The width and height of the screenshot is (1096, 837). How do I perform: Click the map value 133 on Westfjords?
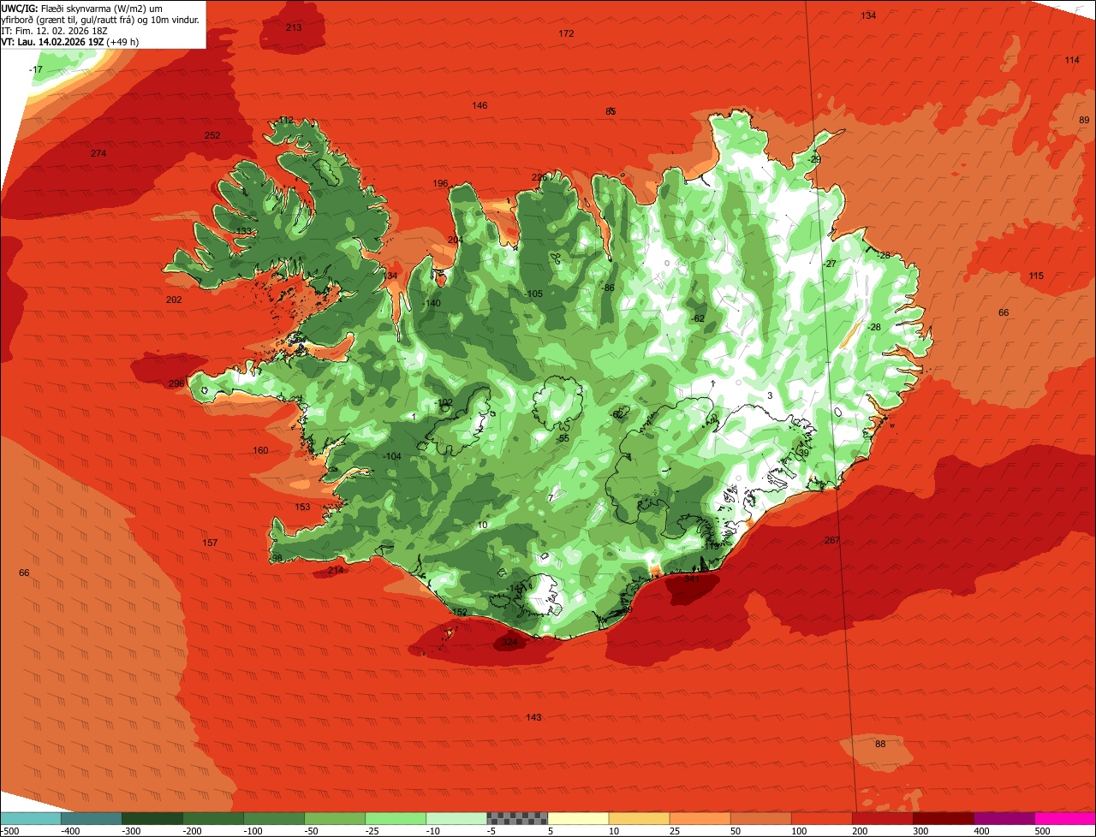click(x=244, y=231)
